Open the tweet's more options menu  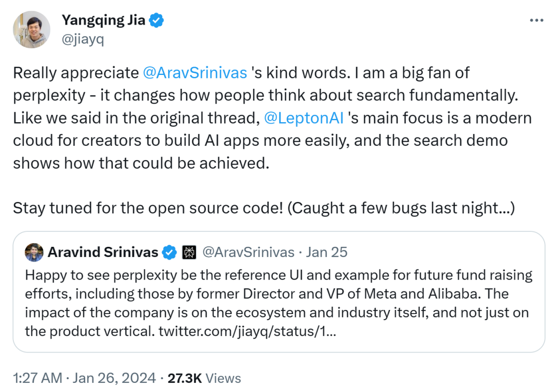pyautogui.click(x=536, y=20)
